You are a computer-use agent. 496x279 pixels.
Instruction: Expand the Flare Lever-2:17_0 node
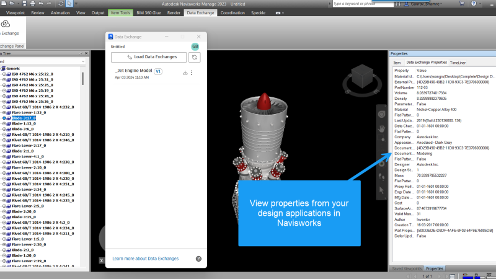(4, 146)
